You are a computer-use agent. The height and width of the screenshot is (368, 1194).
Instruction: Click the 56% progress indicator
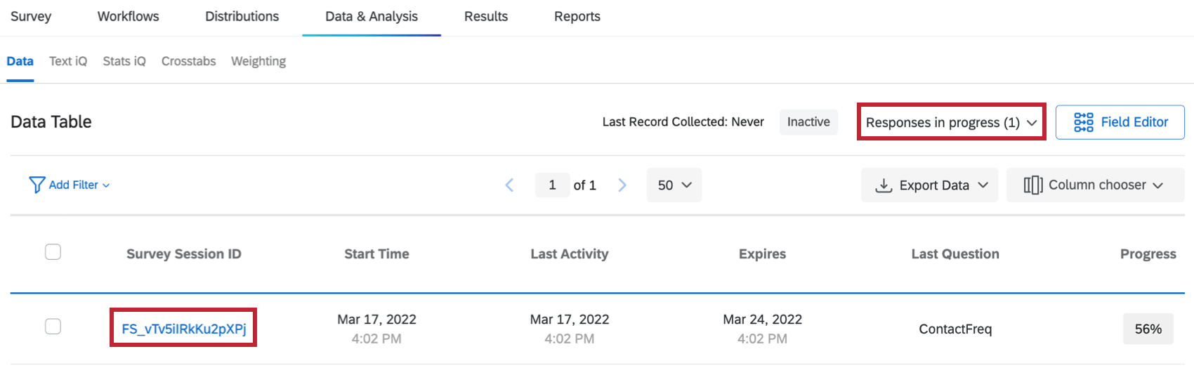[1148, 329]
